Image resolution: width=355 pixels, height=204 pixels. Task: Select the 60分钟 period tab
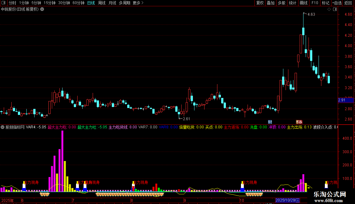pos(78,3)
